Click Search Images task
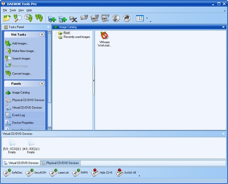 (18, 59)
